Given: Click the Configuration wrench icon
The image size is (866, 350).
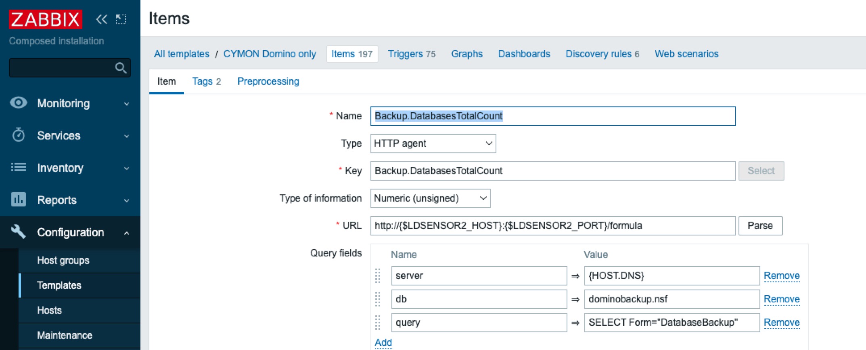Looking at the screenshot, I should coord(18,231).
